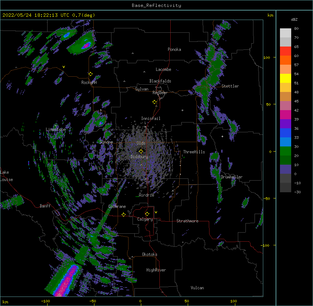Select the yellow diamond marker above Calgary label

point(147,214)
